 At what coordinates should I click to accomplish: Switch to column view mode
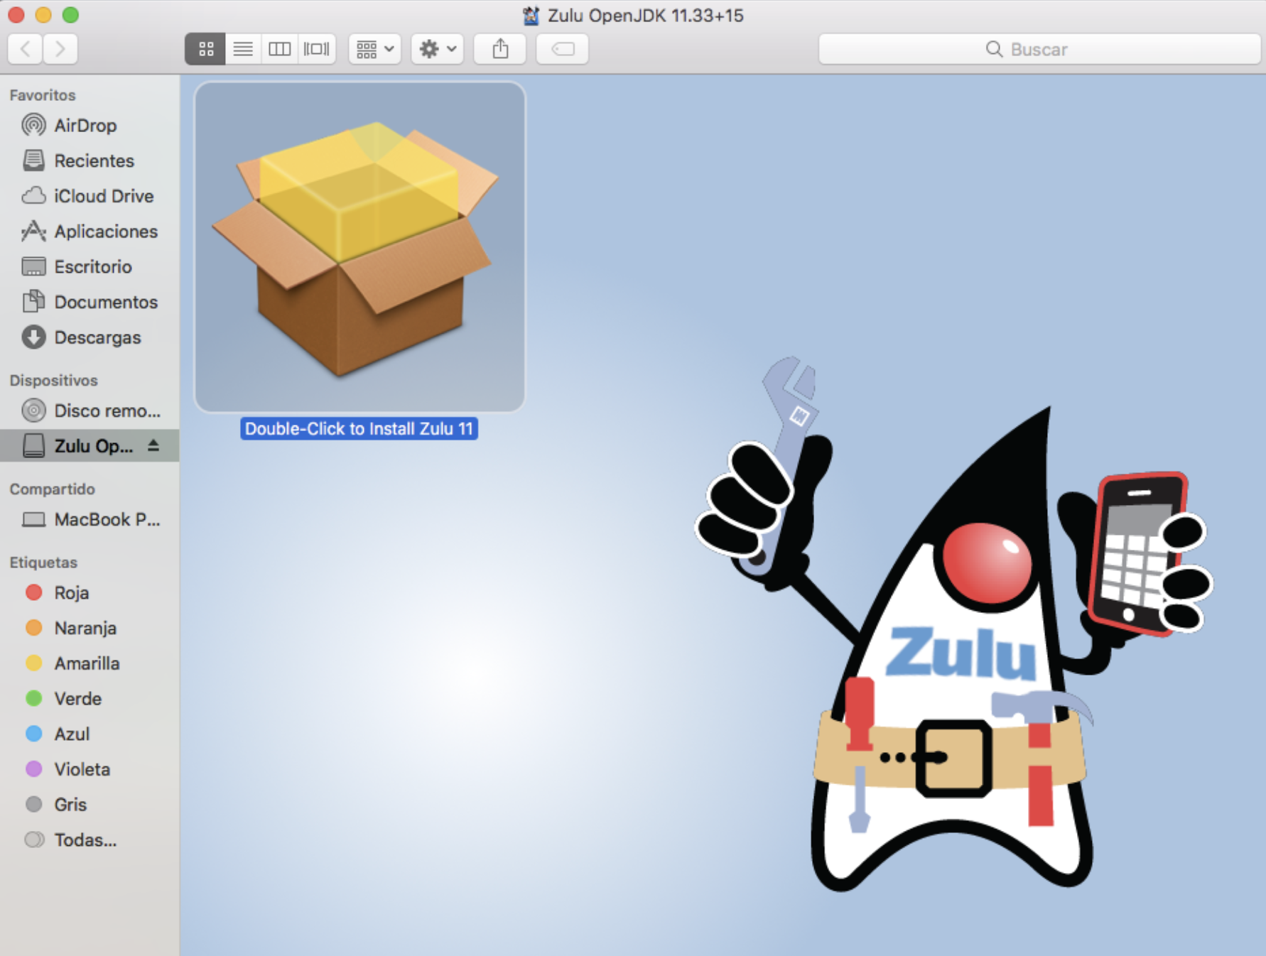(x=280, y=49)
